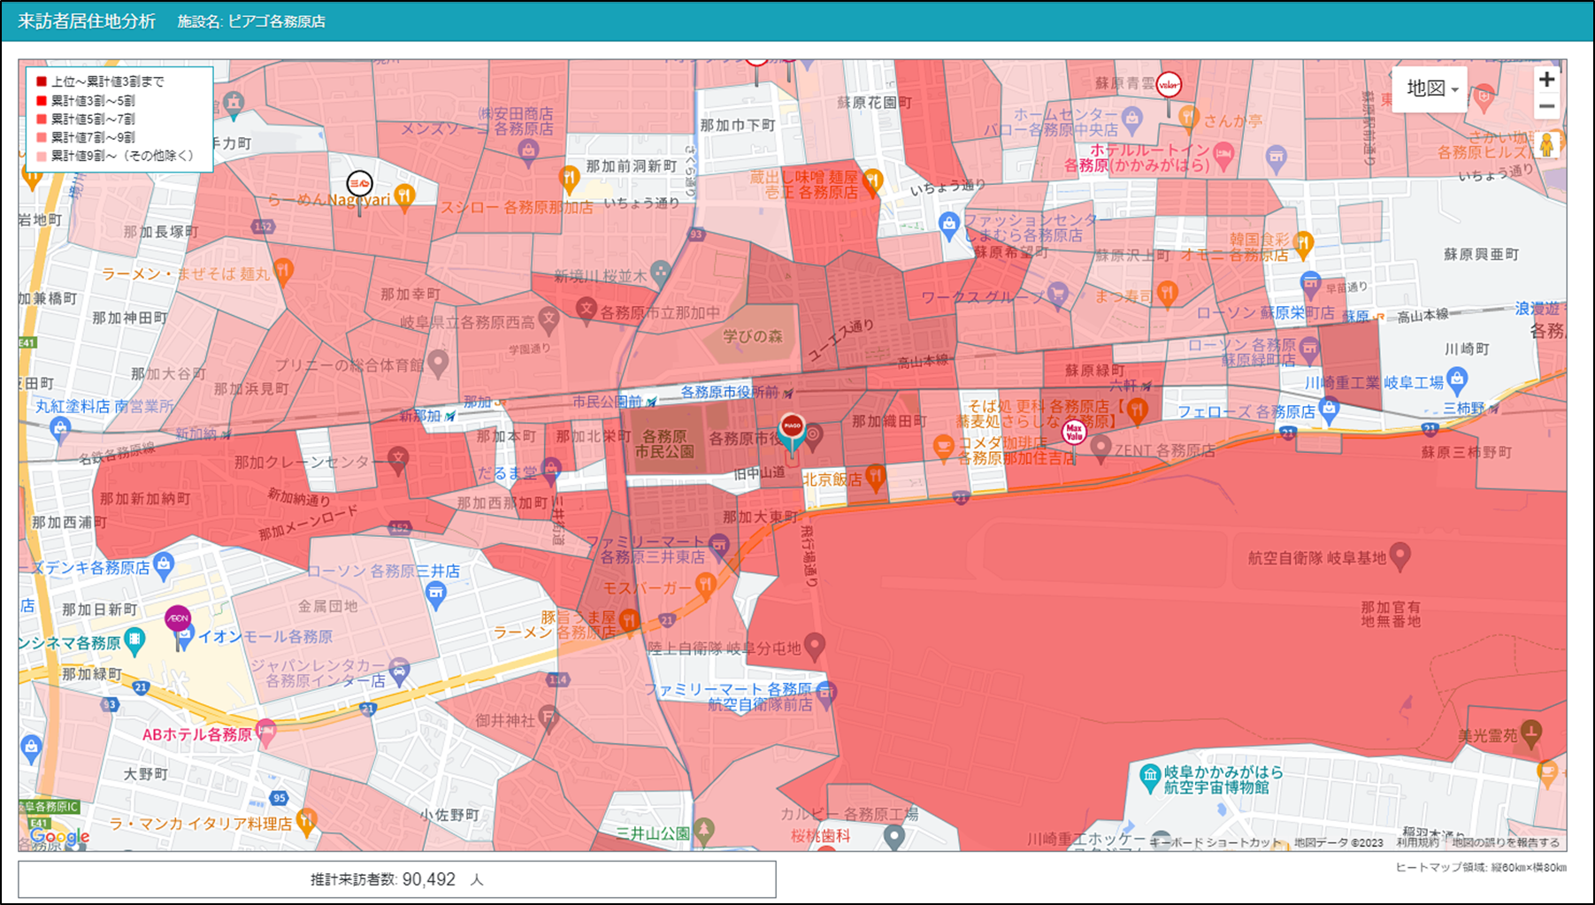Click the 推計来訪者数 visitor count box
The height and width of the screenshot is (905, 1595).
tap(397, 879)
